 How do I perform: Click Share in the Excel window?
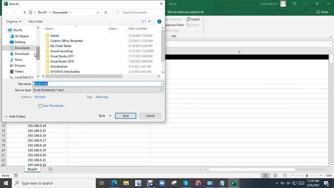coord(322,12)
